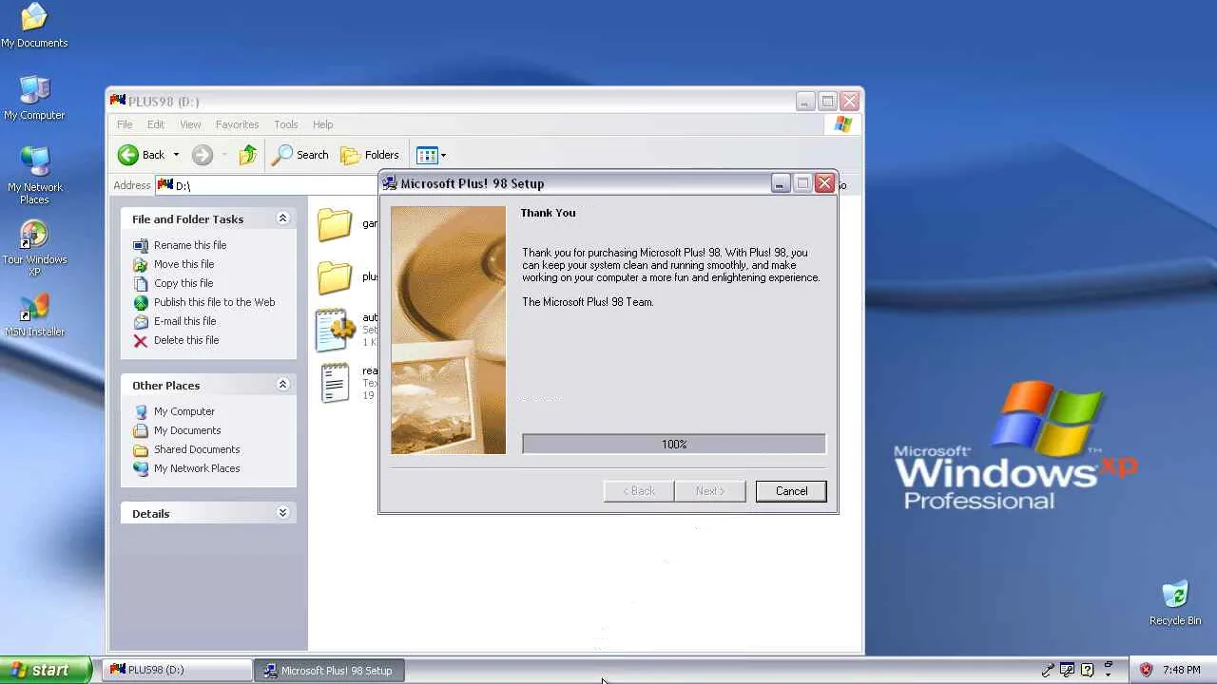The width and height of the screenshot is (1217, 684).
Task: Click Cancel in Microsoft Plus! 98 Setup
Action: (791, 491)
